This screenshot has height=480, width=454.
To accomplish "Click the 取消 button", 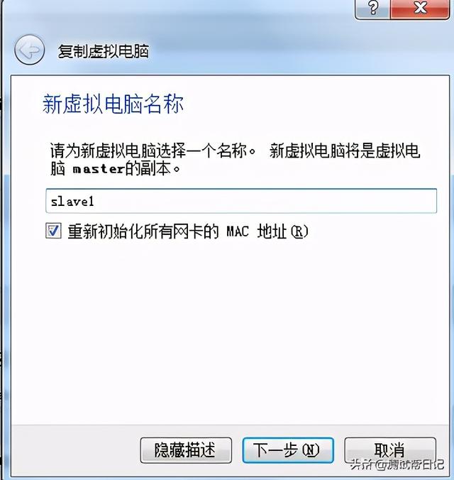I will coord(389,450).
